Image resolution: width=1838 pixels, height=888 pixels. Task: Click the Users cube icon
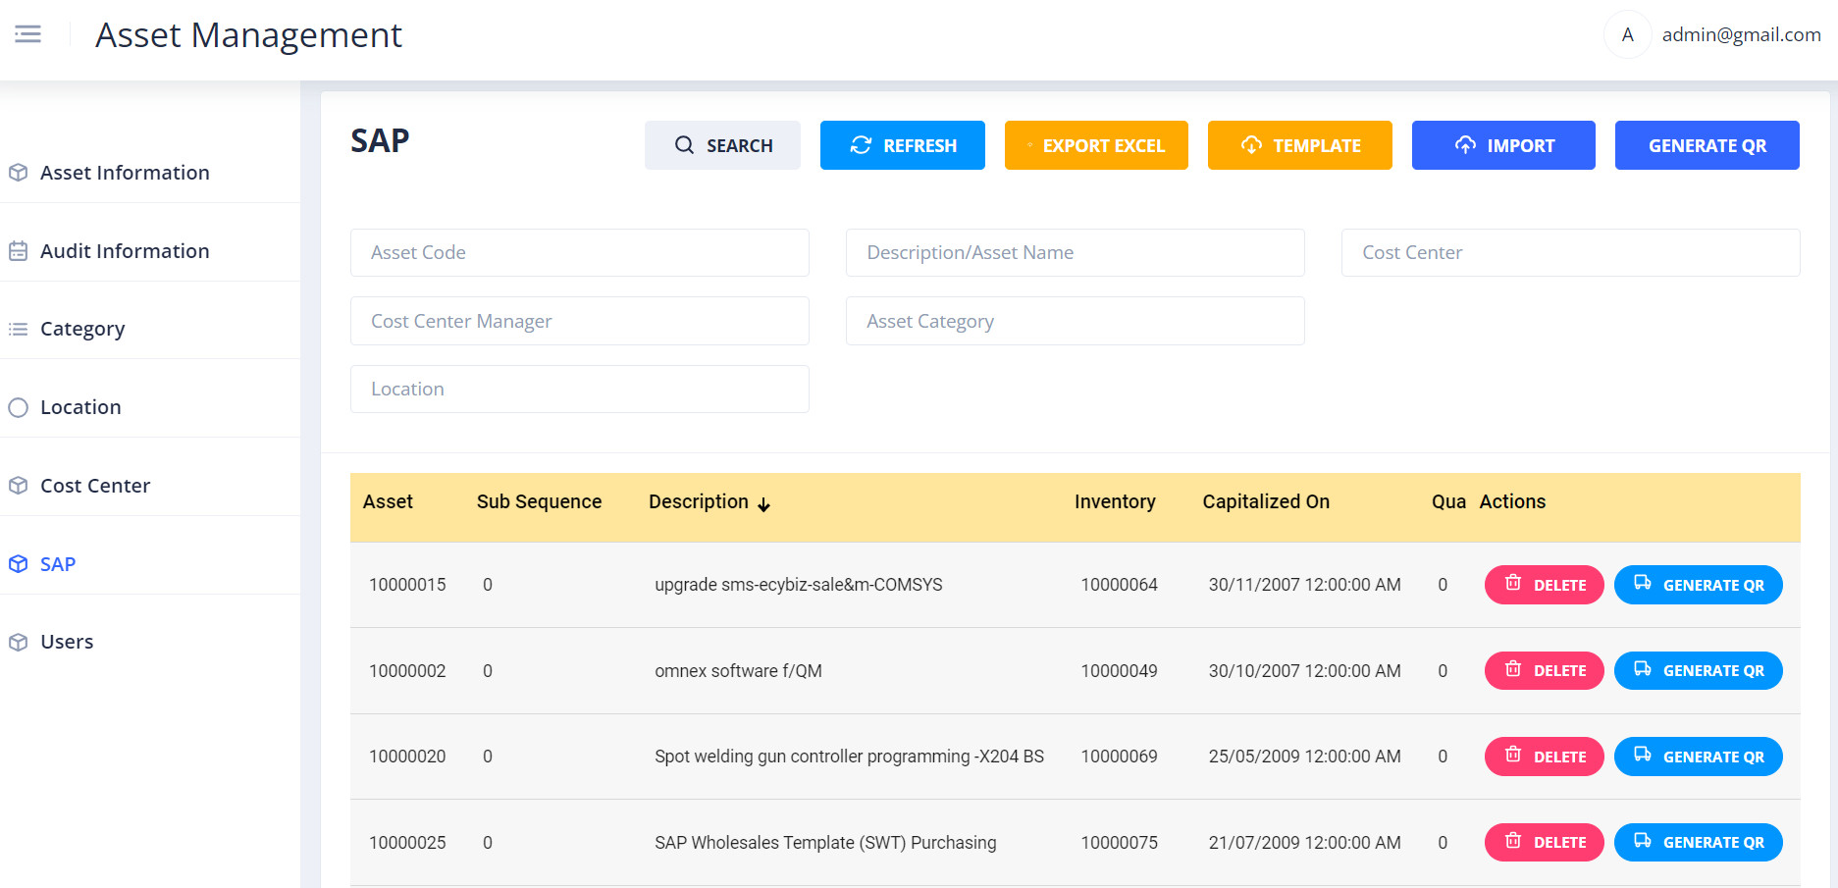click(x=18, y=642)
